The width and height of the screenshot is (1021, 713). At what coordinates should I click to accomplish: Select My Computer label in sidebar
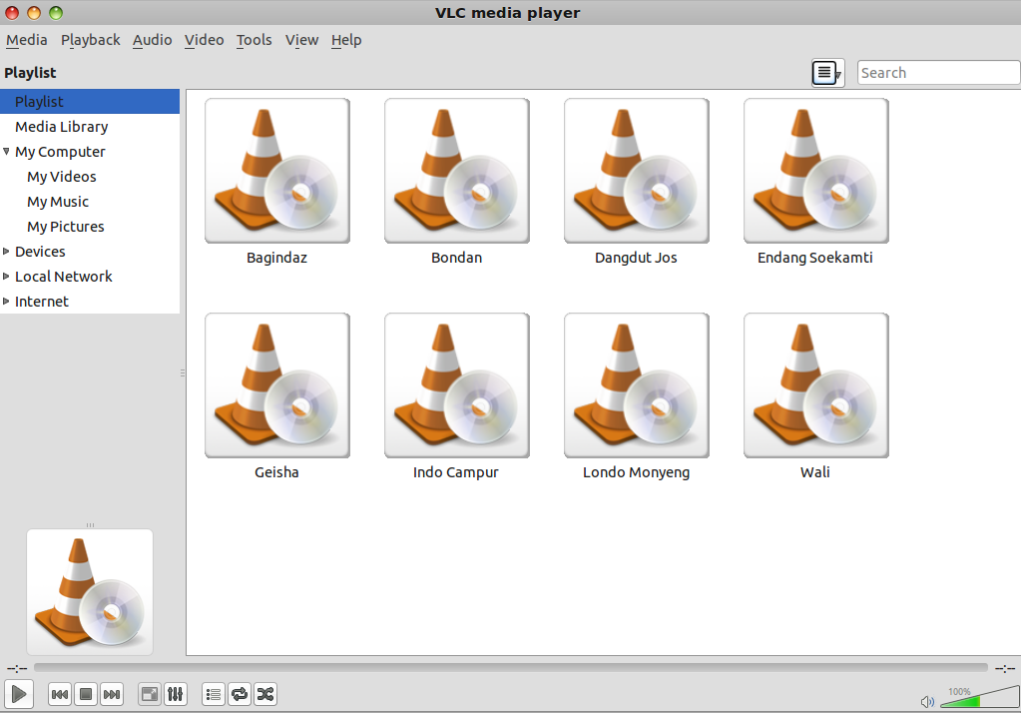(60, 152)
